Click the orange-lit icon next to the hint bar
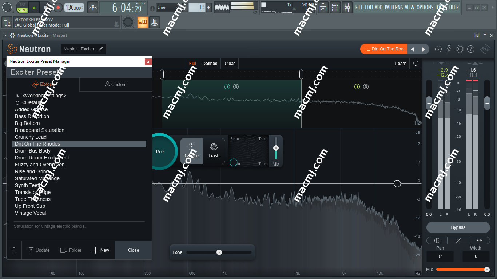Viewport: 497px width, 279px height. click(x=143, y=23)
